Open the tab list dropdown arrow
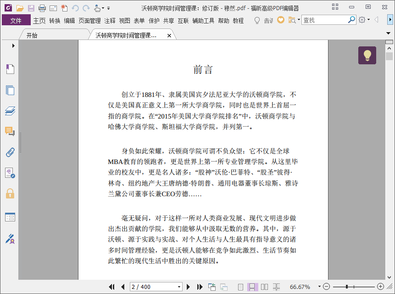The width and height of the screenshot is (395, 294). pos(388,33)
